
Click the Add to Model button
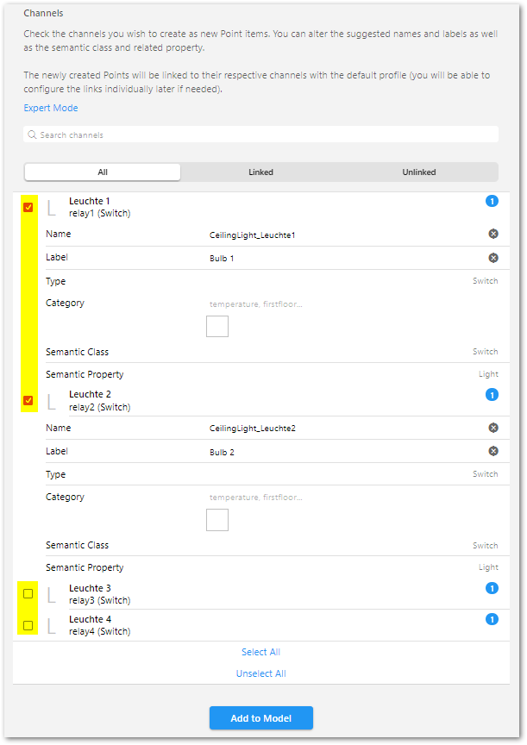260,718
